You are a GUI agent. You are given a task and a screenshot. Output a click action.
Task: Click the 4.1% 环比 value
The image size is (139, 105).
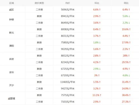[x=97, y=62]
